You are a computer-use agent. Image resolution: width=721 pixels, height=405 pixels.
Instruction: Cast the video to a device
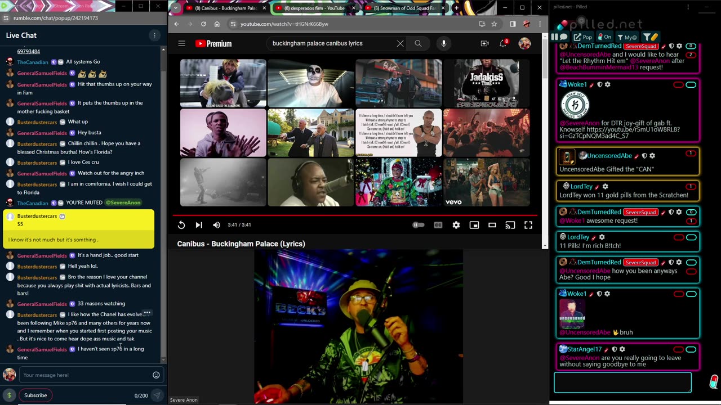click(510, 225)
